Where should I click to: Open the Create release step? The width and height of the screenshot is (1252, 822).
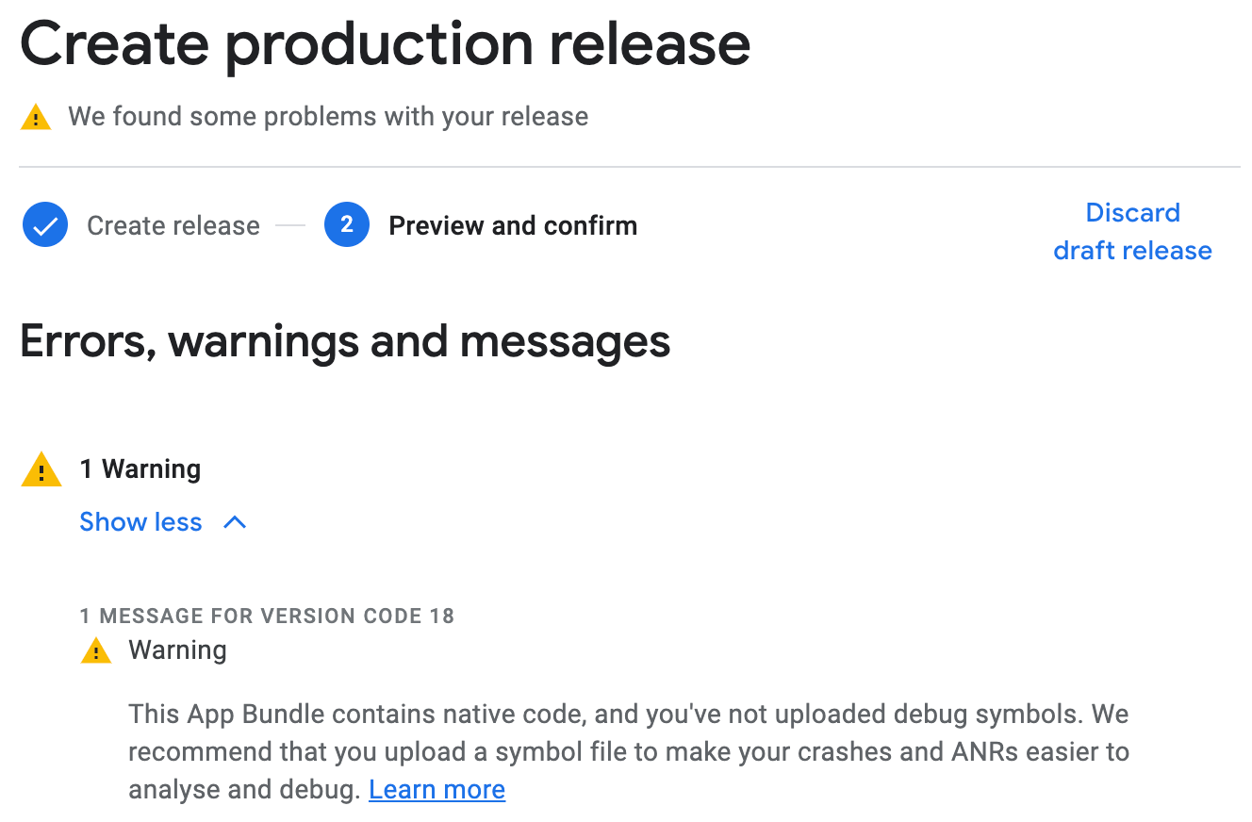click(x=173, y=225)
